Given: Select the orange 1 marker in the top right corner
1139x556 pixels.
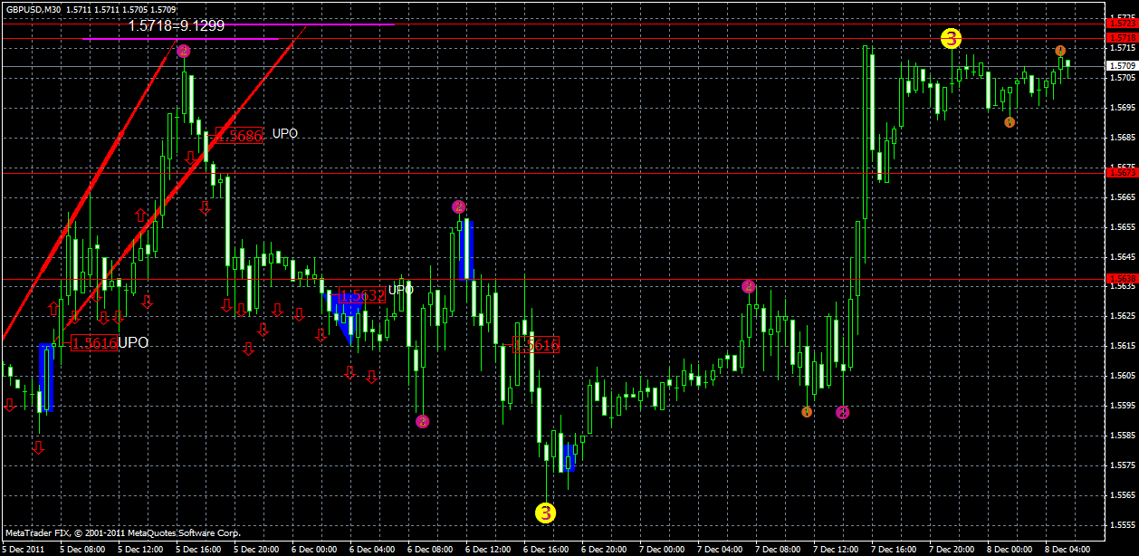Looking at the screenshot, I should (1060, 52).
